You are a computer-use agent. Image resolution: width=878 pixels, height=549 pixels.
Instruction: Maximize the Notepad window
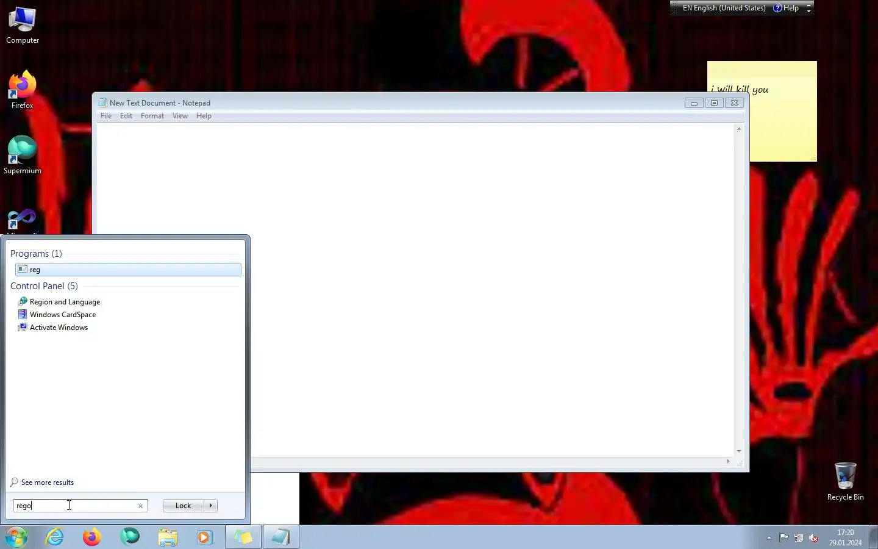[714, 103]
